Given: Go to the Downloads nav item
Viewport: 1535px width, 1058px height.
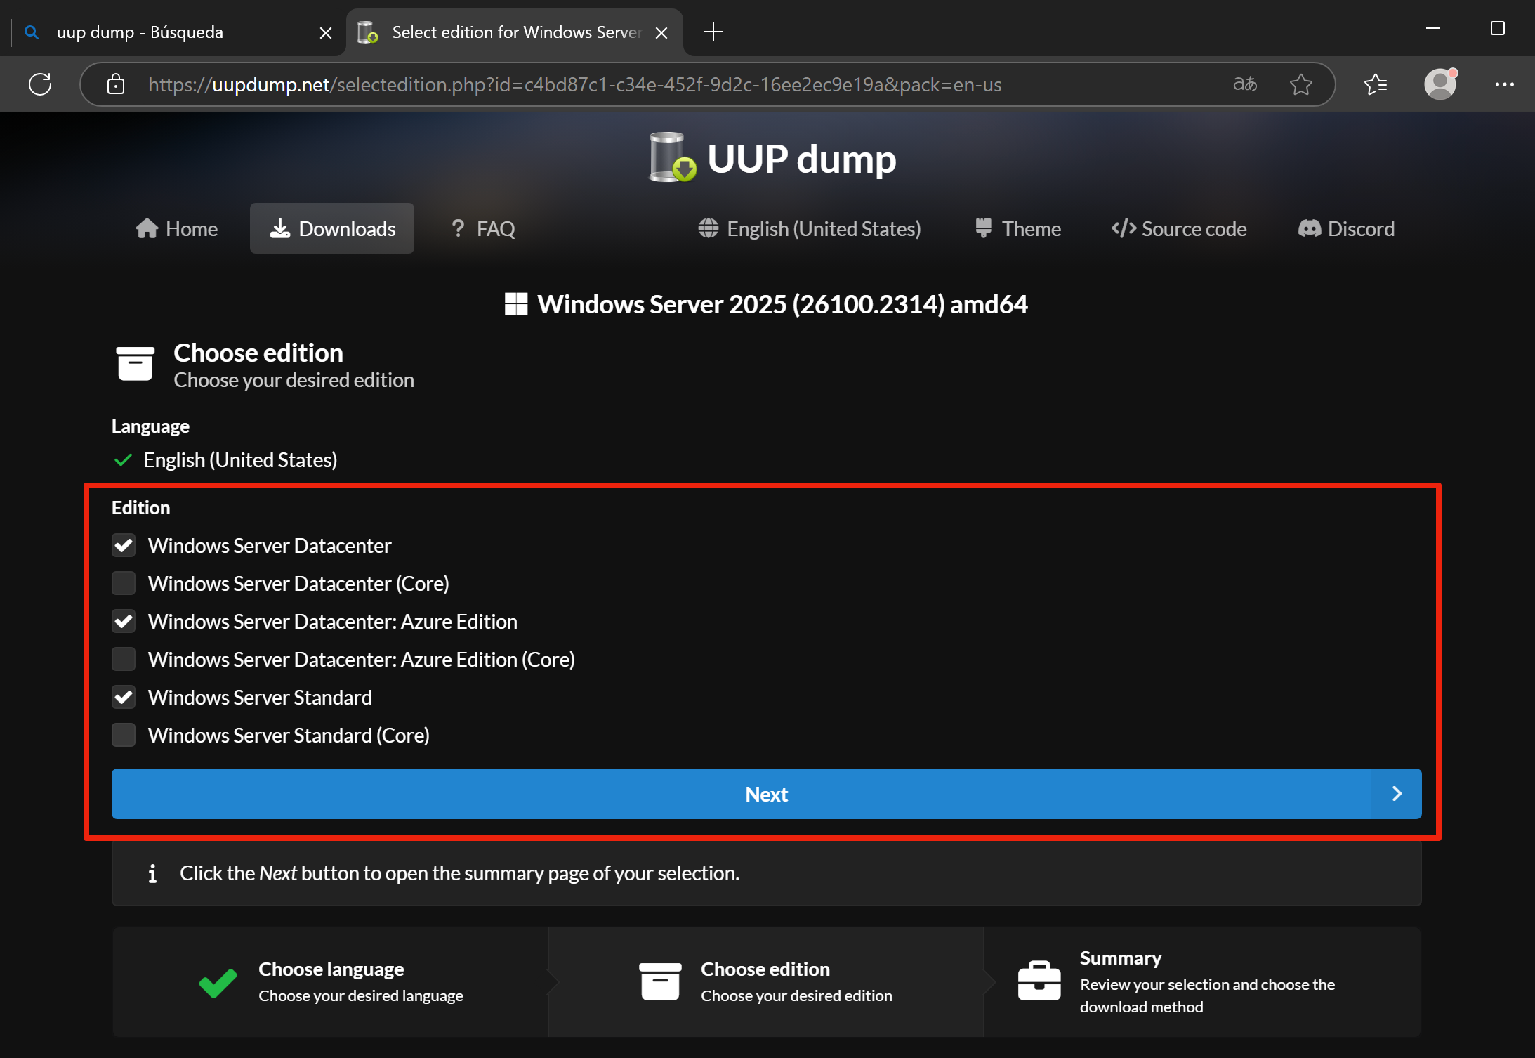Looking at the screenshot, I should pyautogui.click(x=332, y=228).
